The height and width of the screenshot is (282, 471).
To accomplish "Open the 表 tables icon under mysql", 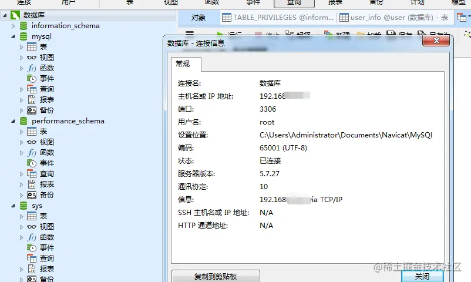I will coord(32,47).
